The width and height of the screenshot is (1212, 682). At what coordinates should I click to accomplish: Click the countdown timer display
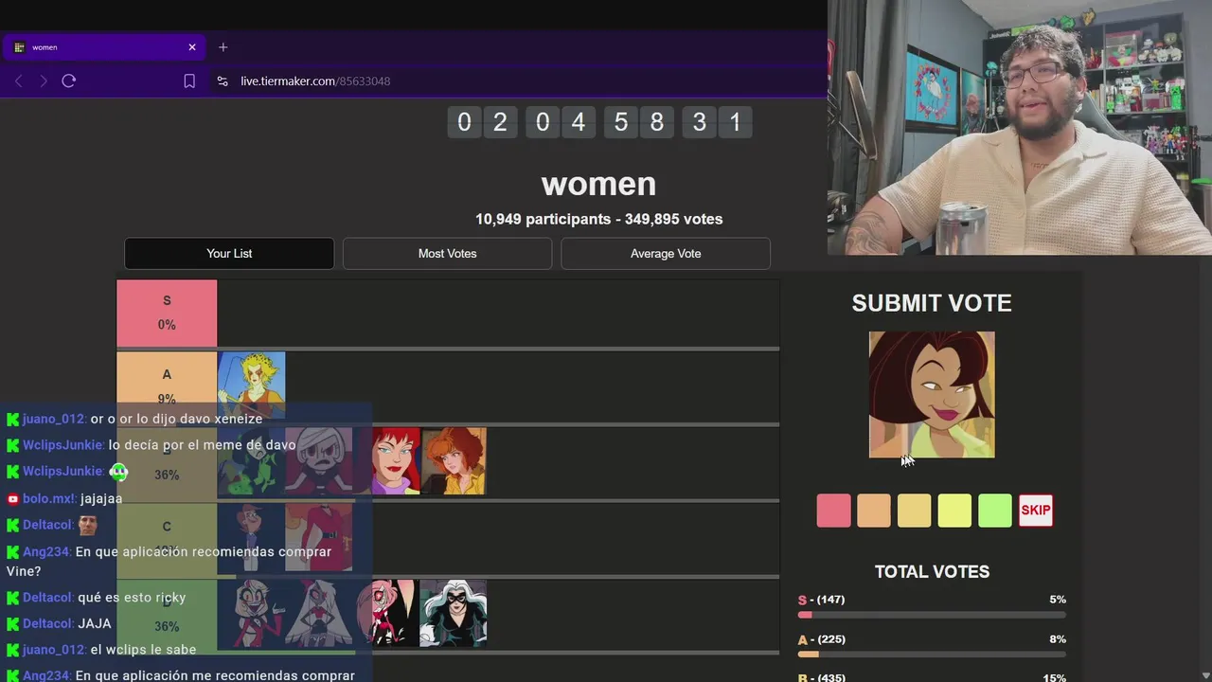(x=599, y=122)
